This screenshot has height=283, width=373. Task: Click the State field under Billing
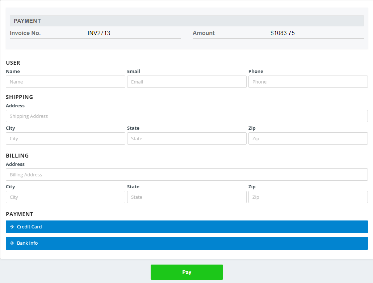pyautogui.click(x=186, y=197)
